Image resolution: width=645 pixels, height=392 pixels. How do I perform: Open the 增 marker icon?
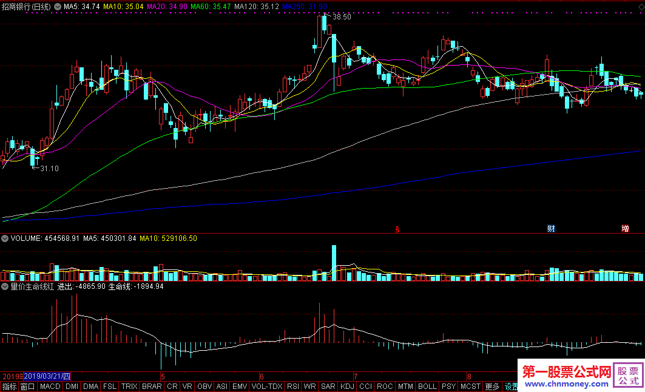tap(625, 229)
